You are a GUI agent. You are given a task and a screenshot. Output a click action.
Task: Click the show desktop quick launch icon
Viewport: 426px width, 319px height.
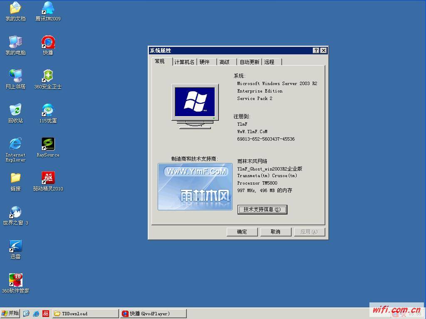click(26, 314)
